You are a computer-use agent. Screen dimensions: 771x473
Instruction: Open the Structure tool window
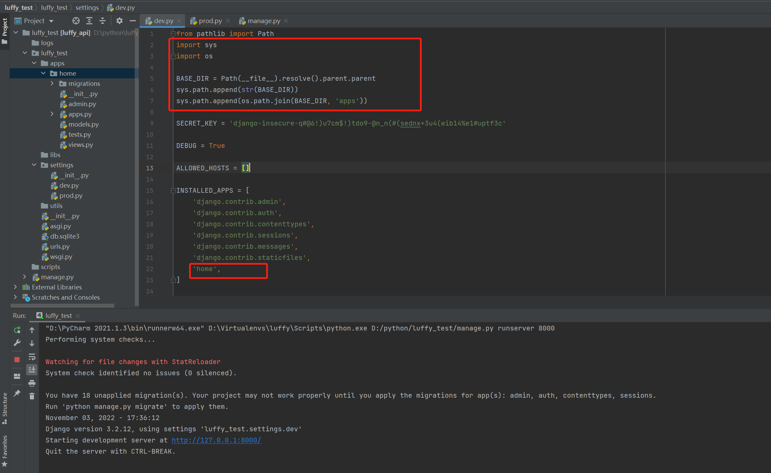5,407
